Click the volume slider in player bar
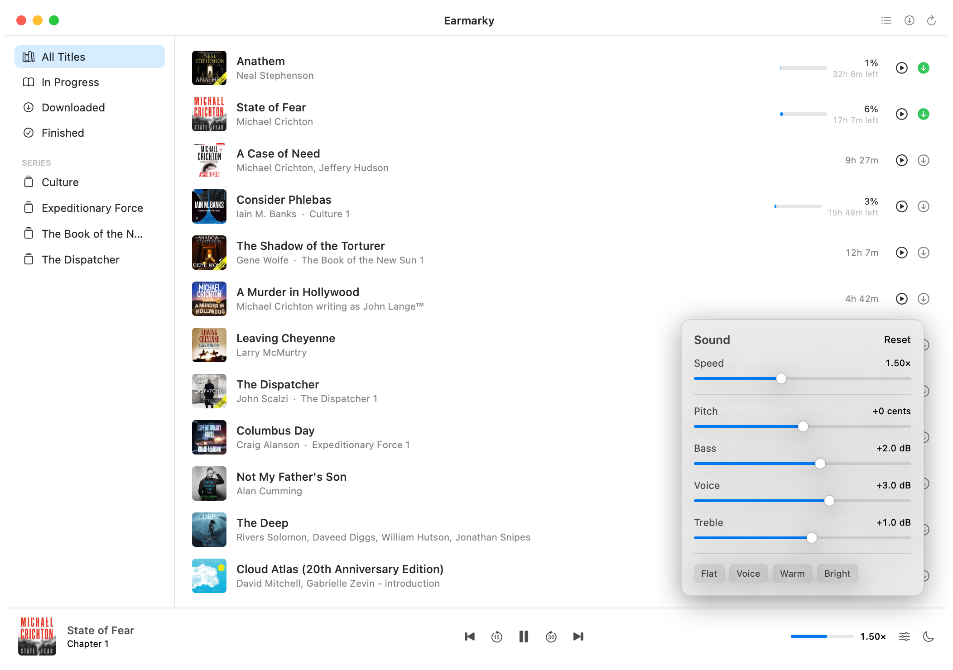 point(822,636)
